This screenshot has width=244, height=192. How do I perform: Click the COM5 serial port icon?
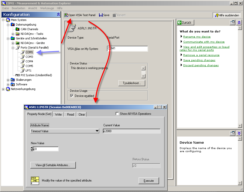(23, 66)
